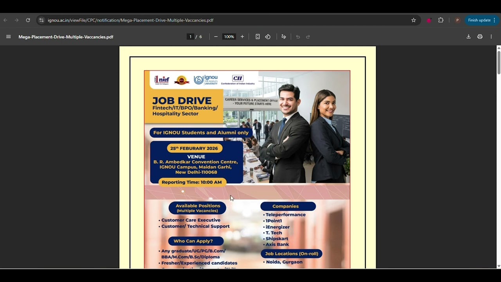Bookmark this page with star icon
This screenshot has height=282, width=501.
click(x=413, y=20)
